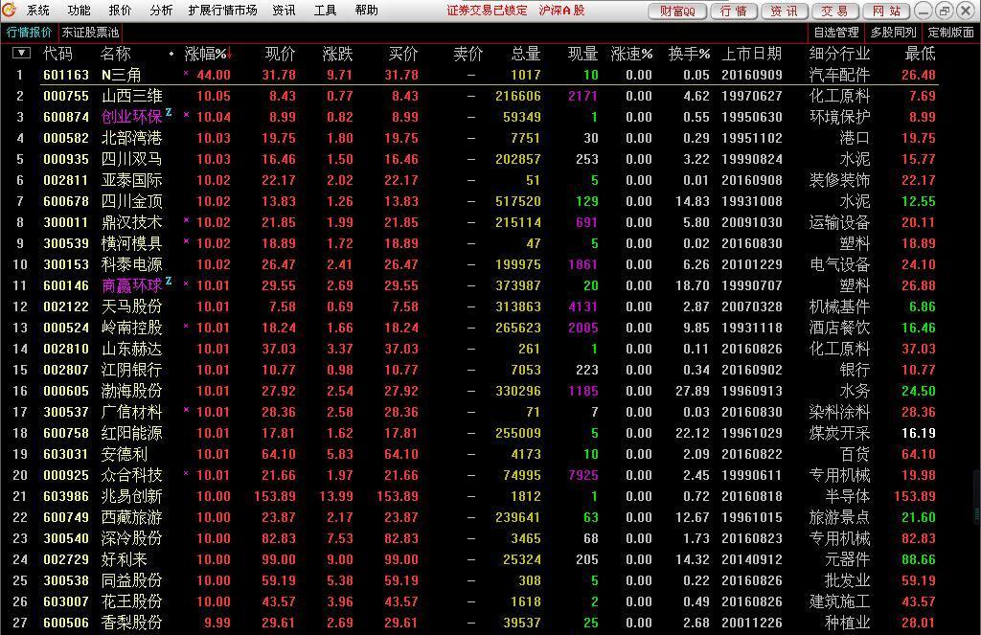Click stock code 601163
This screenshot has width=981, height=635.
pyautogui.click(x=66, y=75)
